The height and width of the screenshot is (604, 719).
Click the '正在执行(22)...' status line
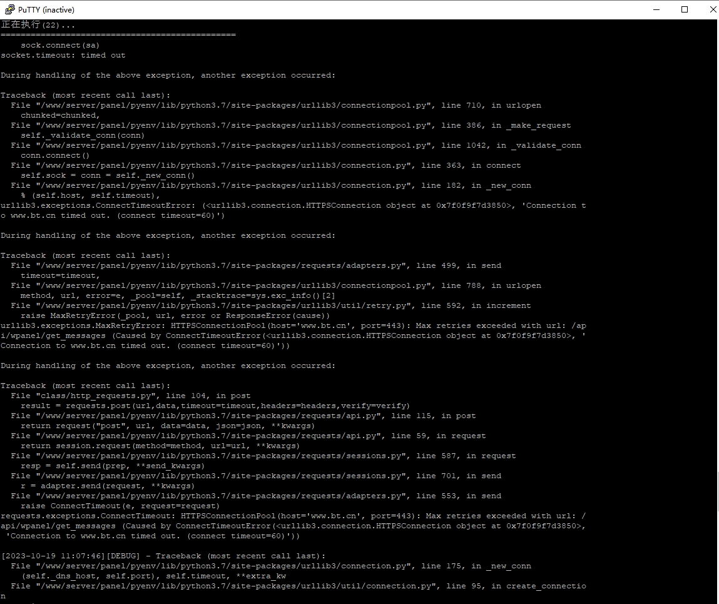[38, 25]
